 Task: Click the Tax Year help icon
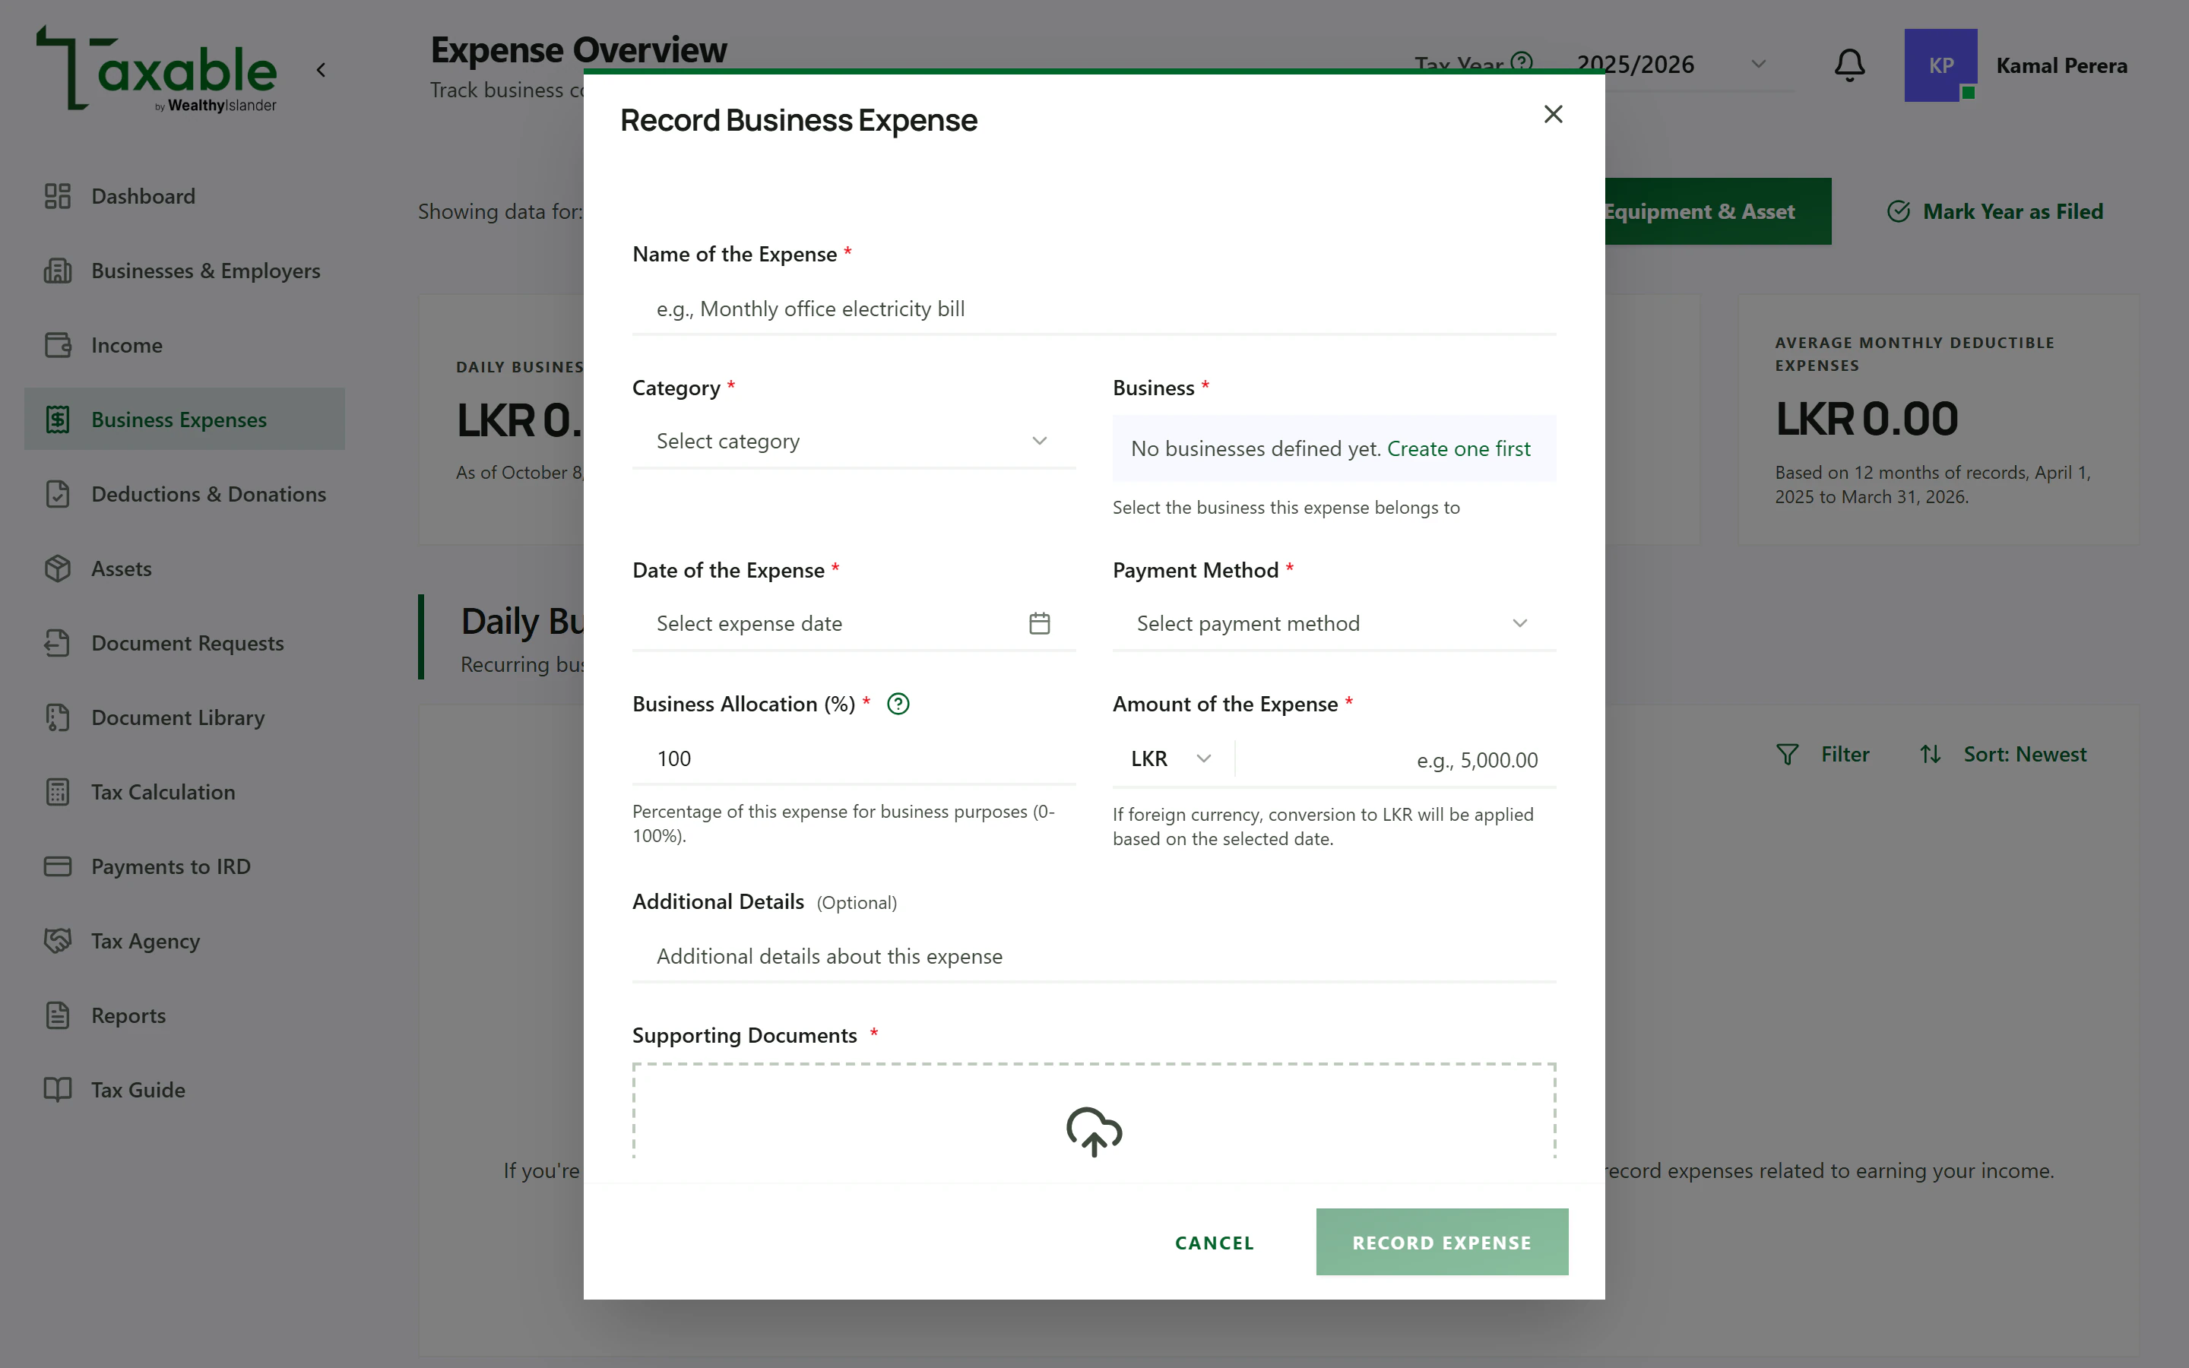pos(1522,62)
